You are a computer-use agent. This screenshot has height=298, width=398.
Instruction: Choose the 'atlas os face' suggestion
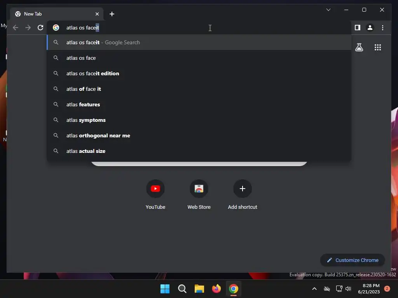199,58
